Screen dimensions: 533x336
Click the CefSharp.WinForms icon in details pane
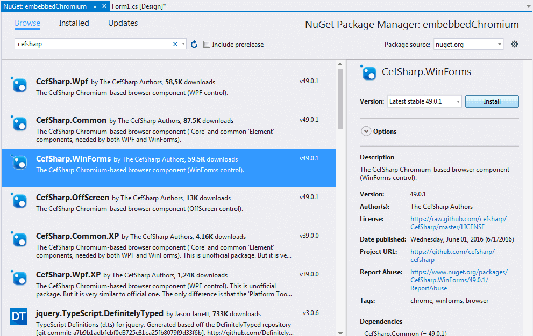(368, 74)
